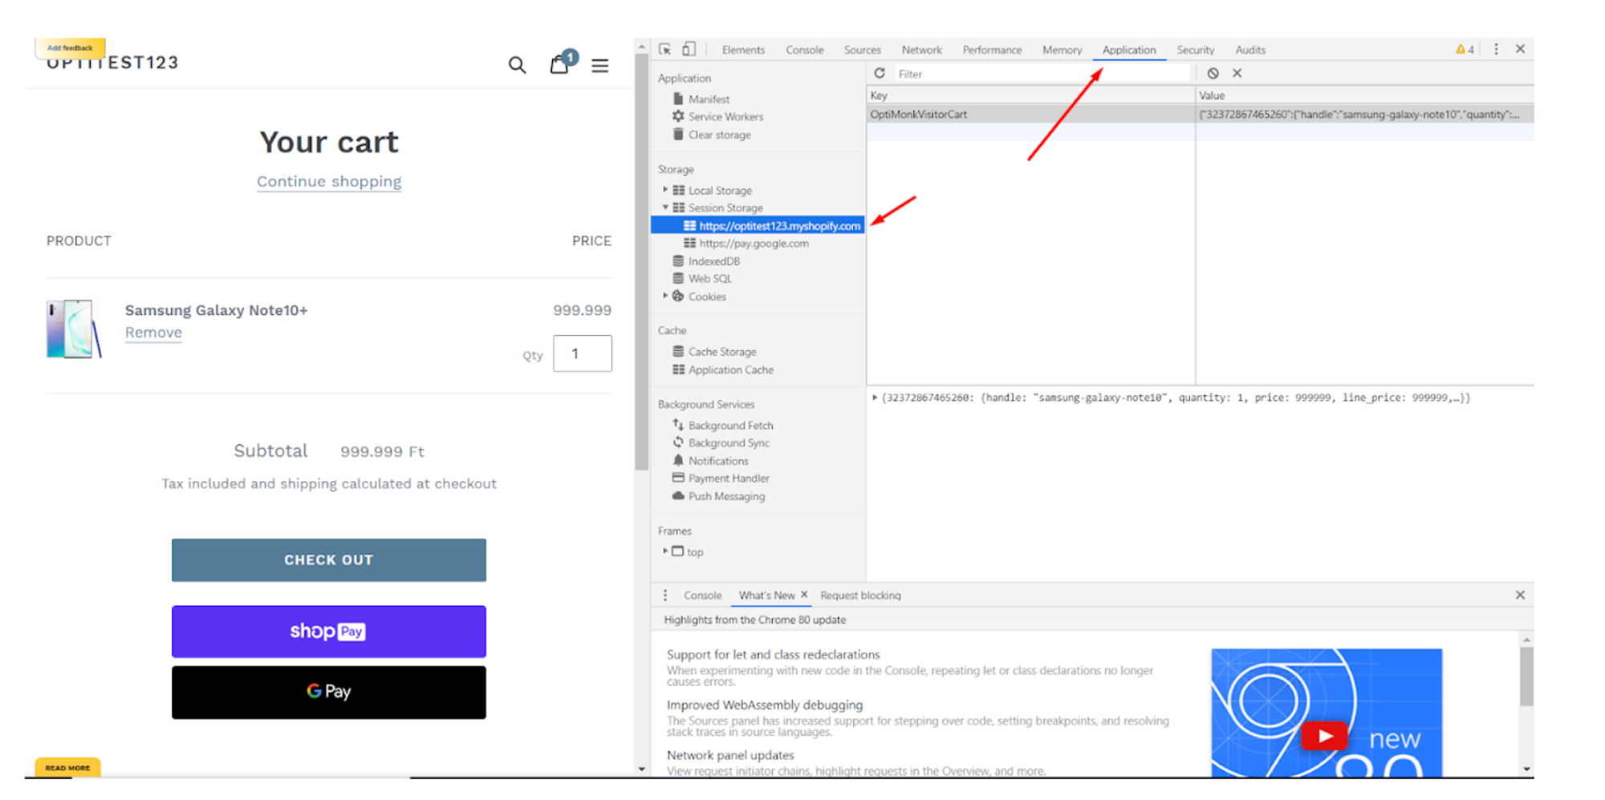Switch to the Performance tab

pyautogui.click(x=992, y=50)
